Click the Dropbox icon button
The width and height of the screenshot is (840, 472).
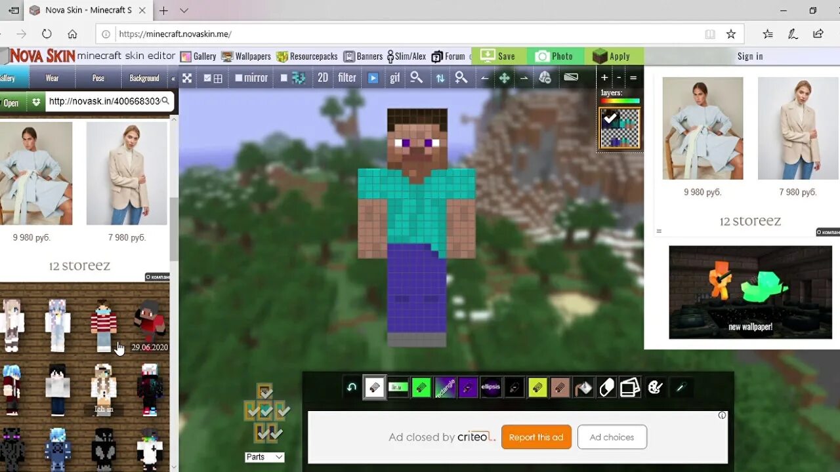36,102
